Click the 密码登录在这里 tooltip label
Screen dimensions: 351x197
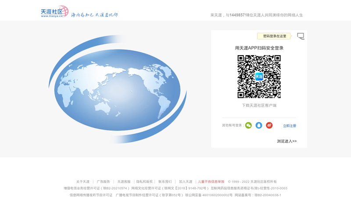click(x=275, y=36)
